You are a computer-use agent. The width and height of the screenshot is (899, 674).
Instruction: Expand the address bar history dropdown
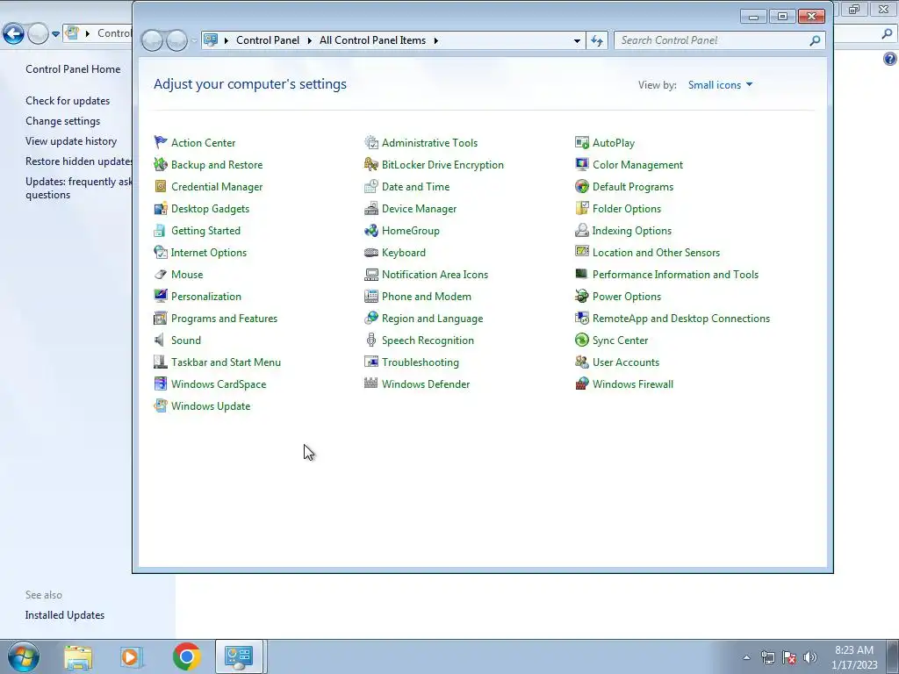click(577, 40)
